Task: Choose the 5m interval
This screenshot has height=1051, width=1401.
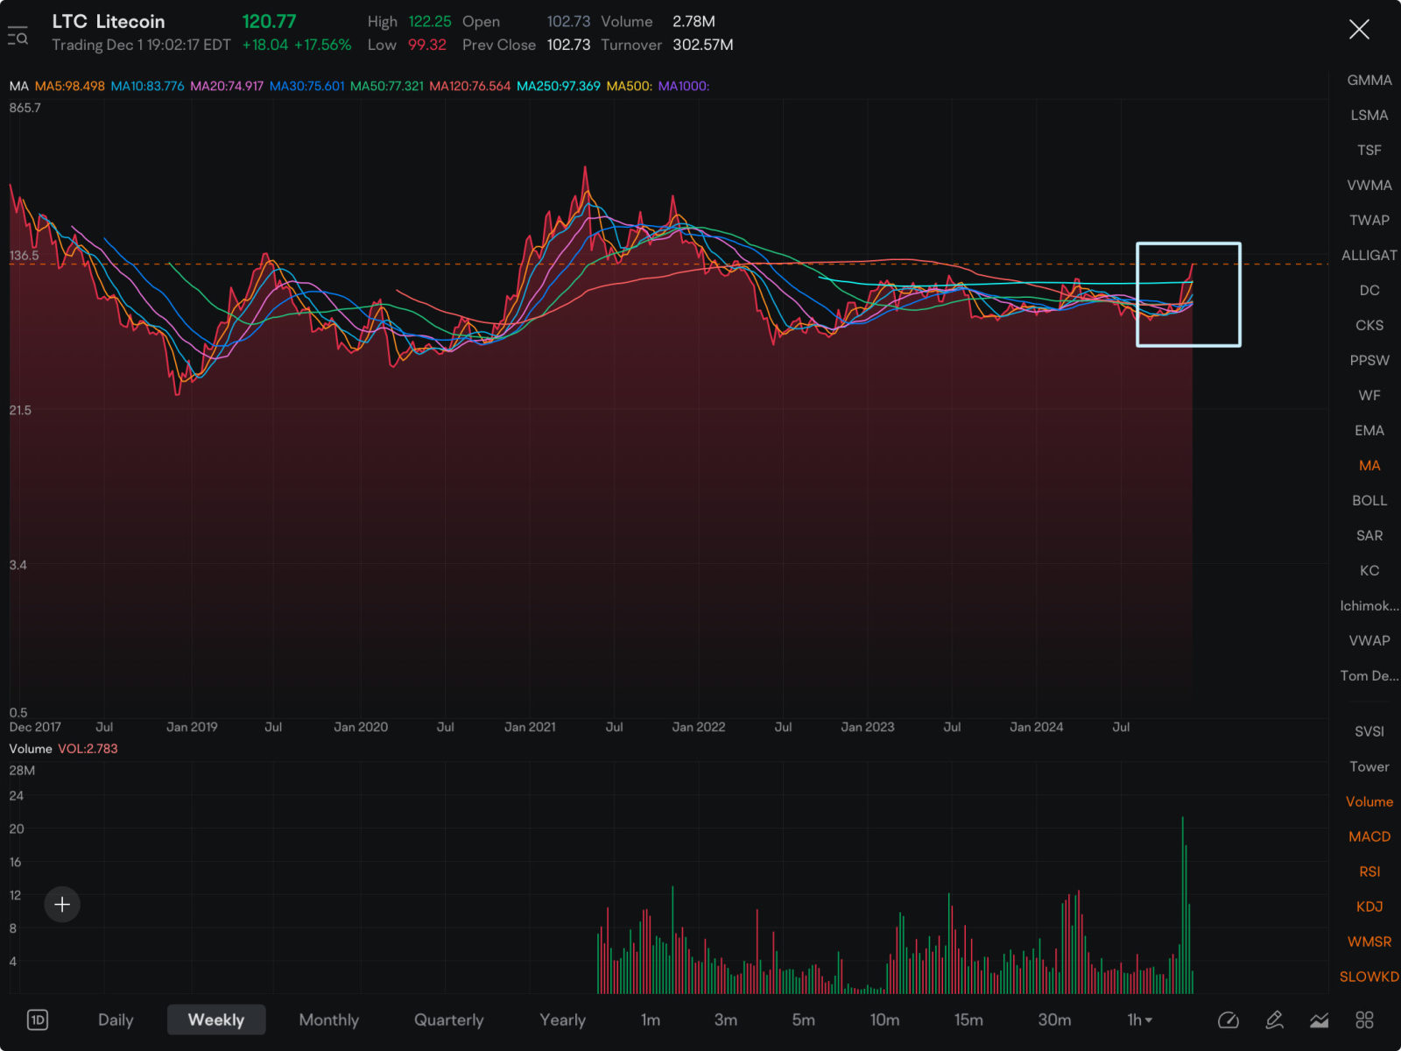Action: tap(804, 1019)
